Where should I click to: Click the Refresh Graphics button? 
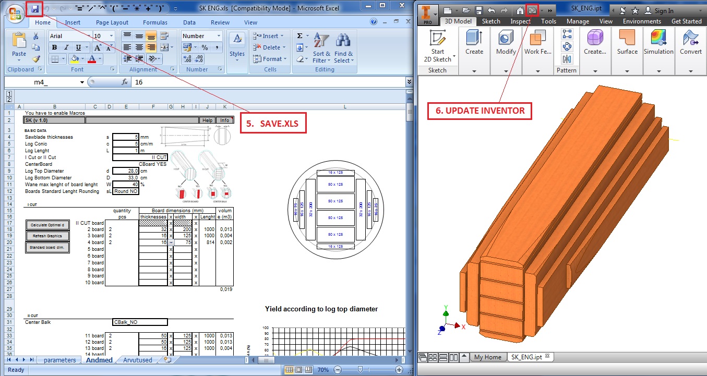pos(47,236)
